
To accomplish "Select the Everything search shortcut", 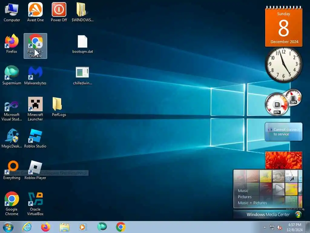I will tap(12, 170).
